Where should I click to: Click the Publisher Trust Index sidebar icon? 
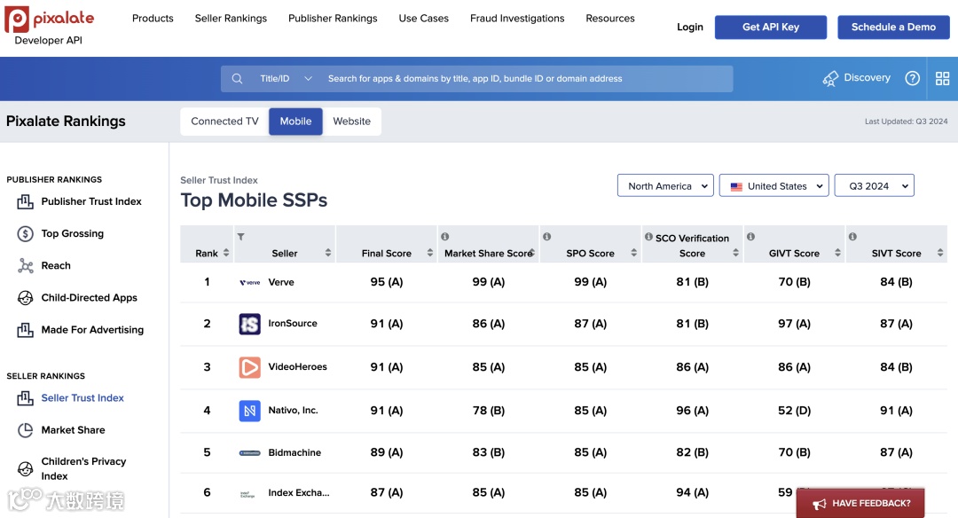(25, 201)
